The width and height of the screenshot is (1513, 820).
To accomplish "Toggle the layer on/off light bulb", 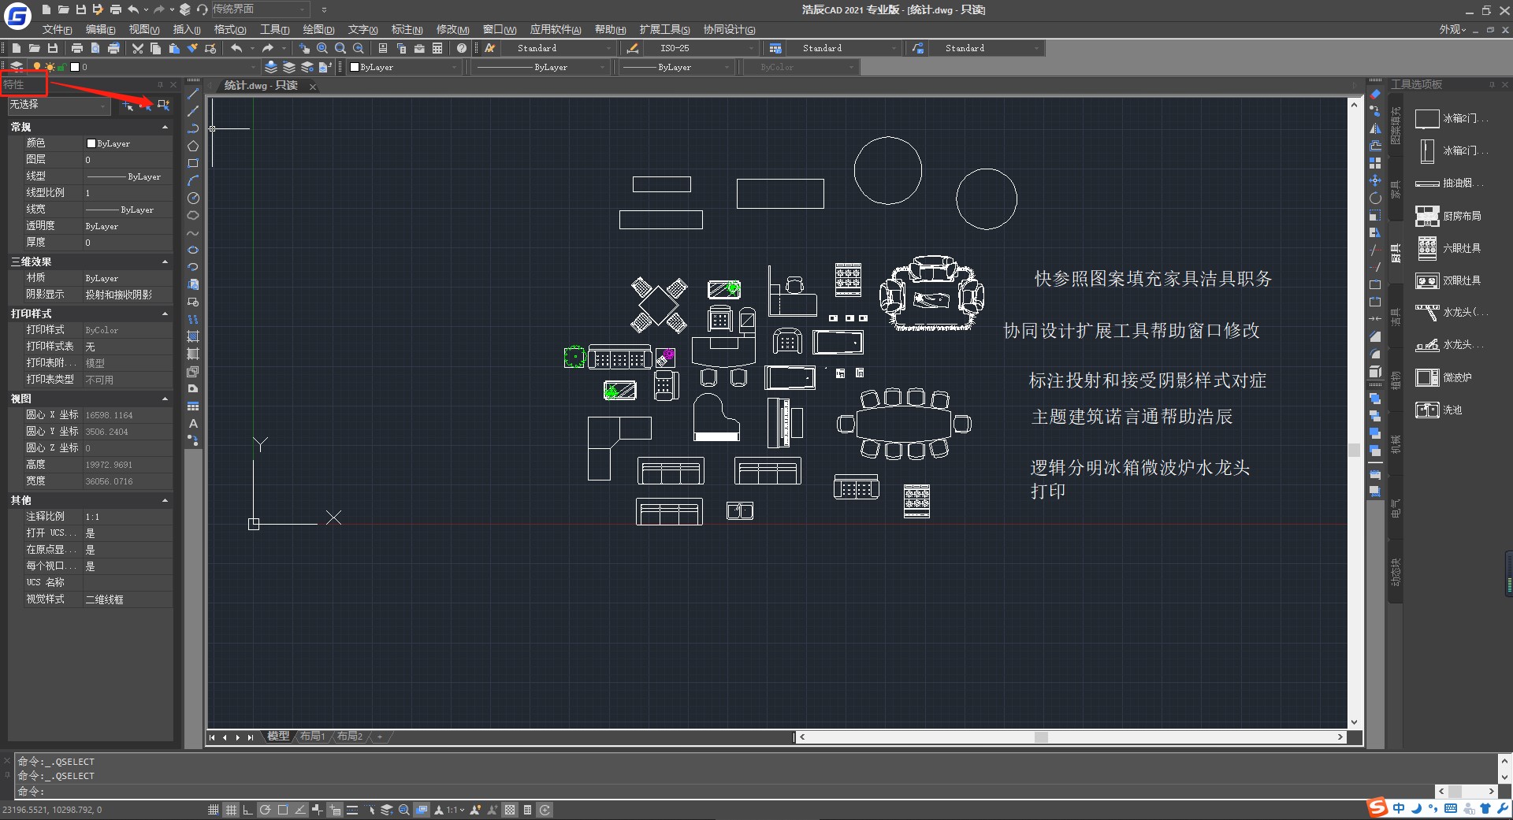I will 36,67.
